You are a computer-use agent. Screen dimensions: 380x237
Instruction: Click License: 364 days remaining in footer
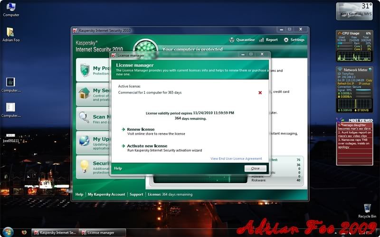170,194
